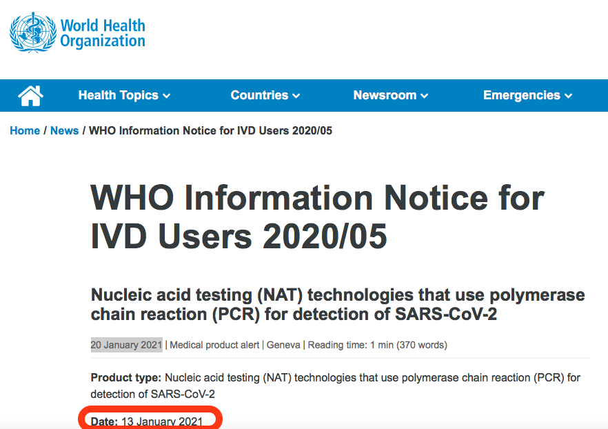
Task: Open the Countries menu
Action: (259, 95)
